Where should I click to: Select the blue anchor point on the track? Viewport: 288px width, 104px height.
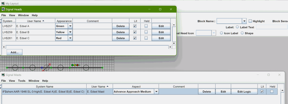[x=42, y=68]
